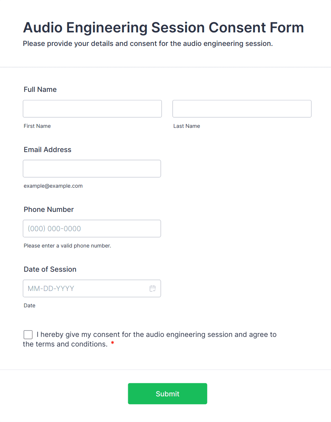Click the Phone Number label
331x422 pixels.
[x=49, y=209]
